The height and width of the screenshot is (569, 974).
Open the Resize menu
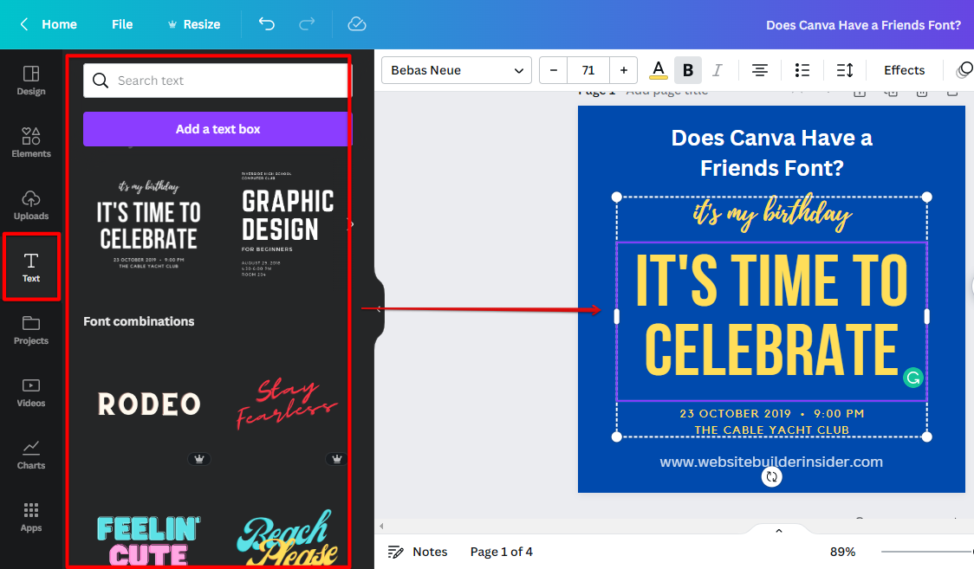(193, 24)
